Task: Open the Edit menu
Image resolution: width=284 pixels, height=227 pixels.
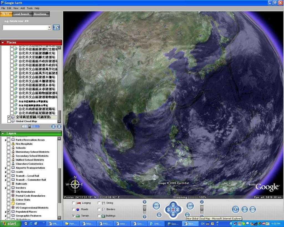Action: point(9,8)
